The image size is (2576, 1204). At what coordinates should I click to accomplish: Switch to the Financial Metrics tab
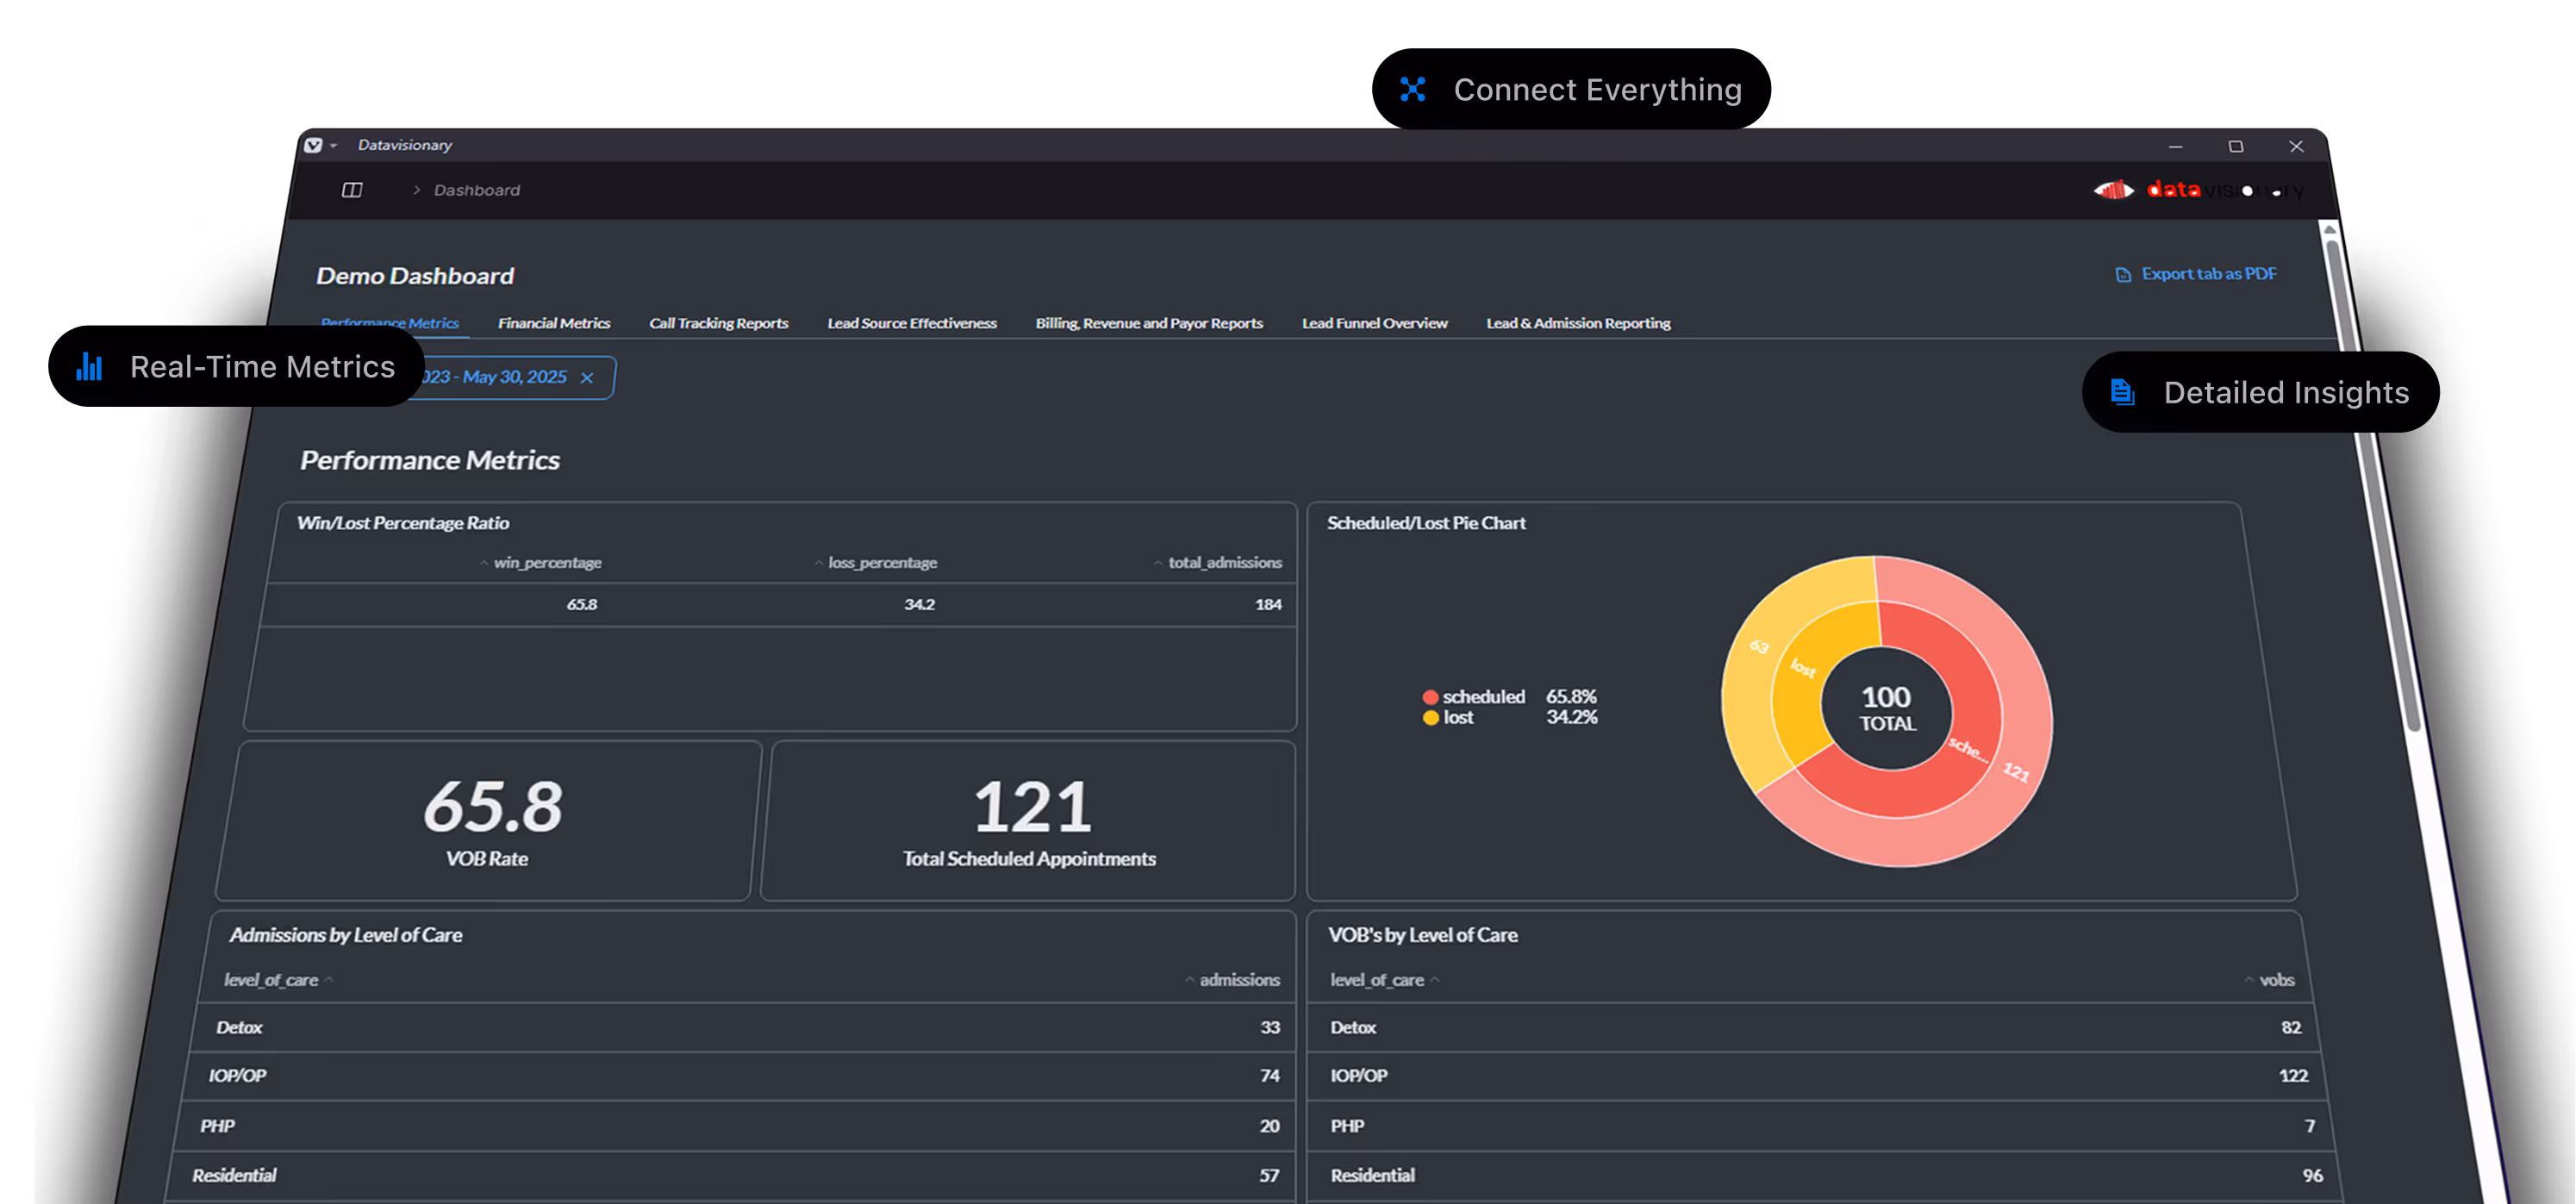pyautogui.click(x=554, y=323)
